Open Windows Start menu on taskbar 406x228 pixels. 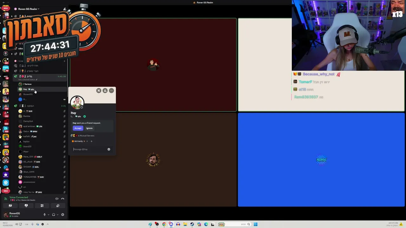[255, 224]
